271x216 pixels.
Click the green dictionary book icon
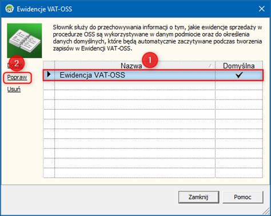25,41
